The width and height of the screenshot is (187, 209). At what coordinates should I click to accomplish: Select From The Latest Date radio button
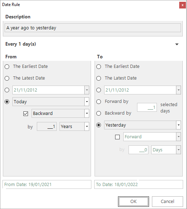tap(7, 78)
